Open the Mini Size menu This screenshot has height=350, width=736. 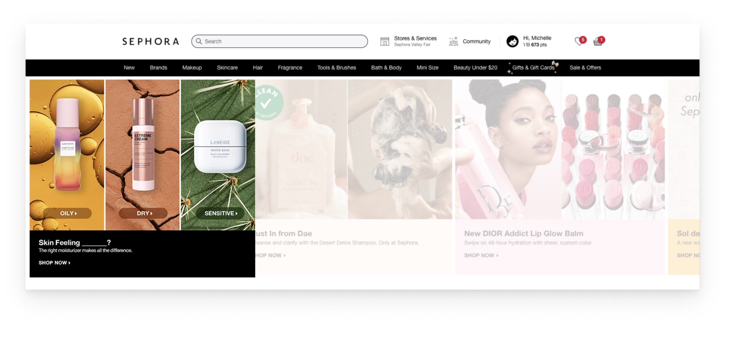click(x=427, y=67)
